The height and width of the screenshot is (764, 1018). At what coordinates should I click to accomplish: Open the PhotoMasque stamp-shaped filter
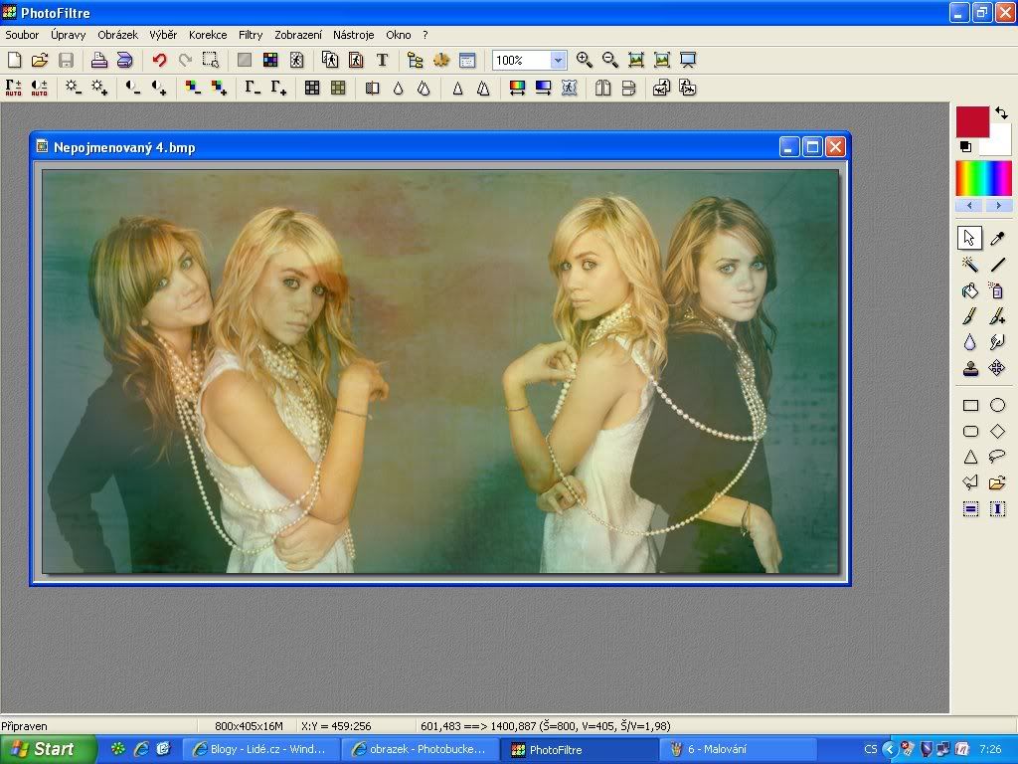pyautogui.click(x=570, y=88)
